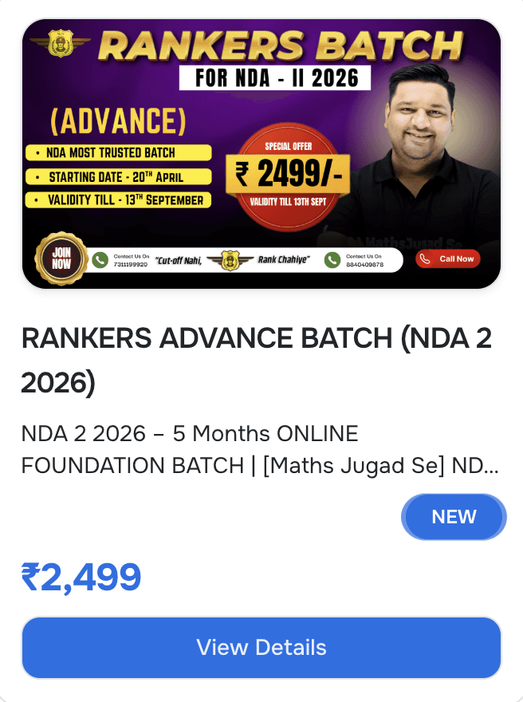Click the RANKERS BATCH banner heading

coord(281,45)
